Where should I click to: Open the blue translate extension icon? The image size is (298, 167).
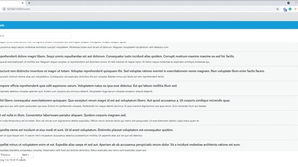[285, 9]
